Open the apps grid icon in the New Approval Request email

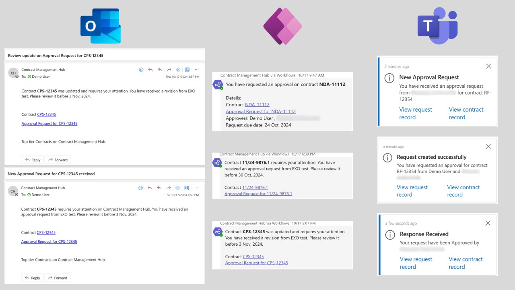click(187, 188)
